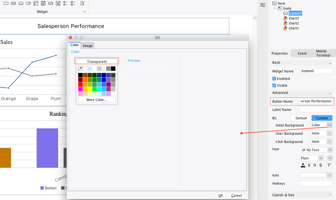This screenshot has height=200, width=336.
Task: Open the .SF NS Text font dropdown
Action: 316,150
